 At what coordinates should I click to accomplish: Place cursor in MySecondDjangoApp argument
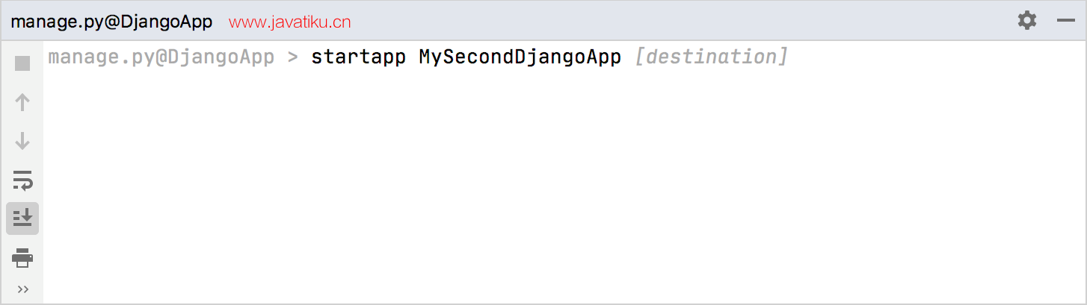(520, 57)
